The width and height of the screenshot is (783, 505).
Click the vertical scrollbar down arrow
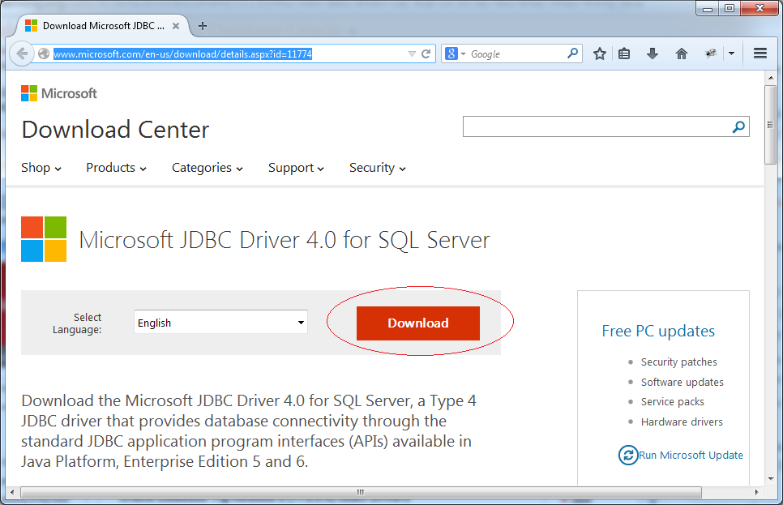point(771,478)
